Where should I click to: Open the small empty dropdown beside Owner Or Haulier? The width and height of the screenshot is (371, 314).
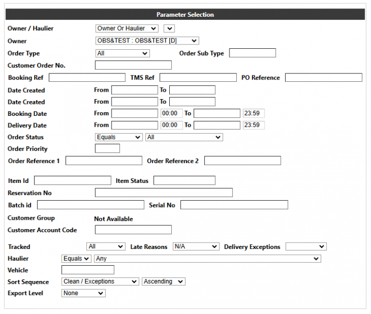click(x=169, y=28)
